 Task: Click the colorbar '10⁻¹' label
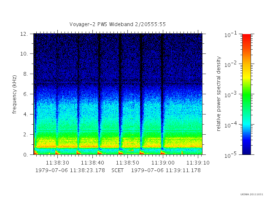point(231,35)
